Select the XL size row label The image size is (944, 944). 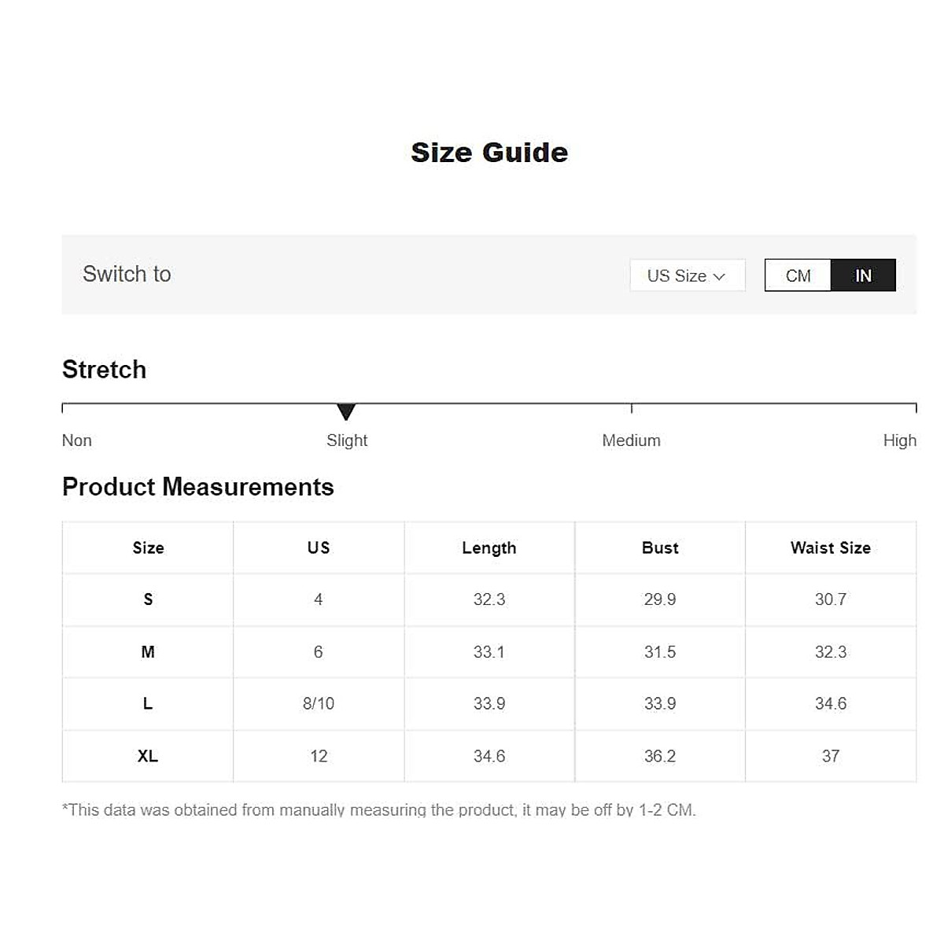(x=148, y=756)
